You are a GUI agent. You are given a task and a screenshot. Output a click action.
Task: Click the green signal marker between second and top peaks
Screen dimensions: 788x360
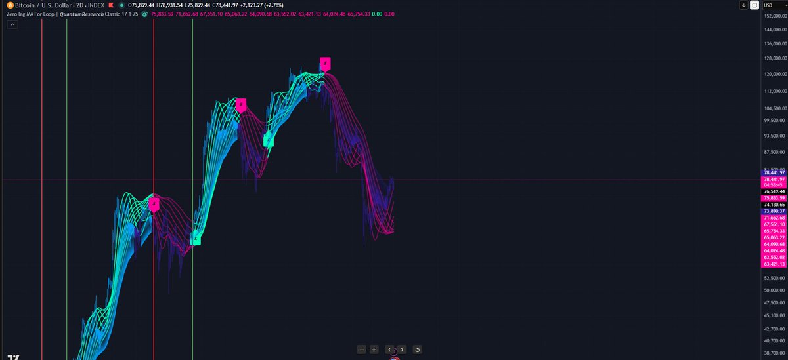click(268, 140)
